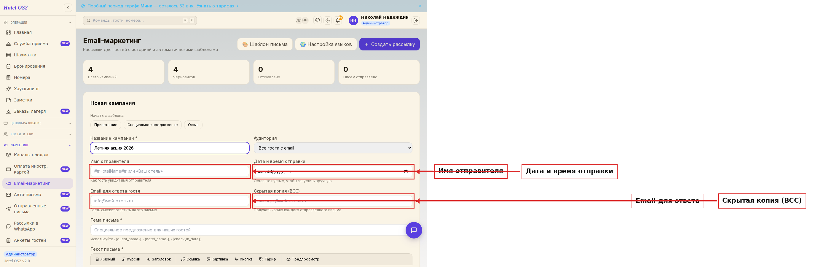
Task: Open Настройка языков settings
Action: (326, 44)
